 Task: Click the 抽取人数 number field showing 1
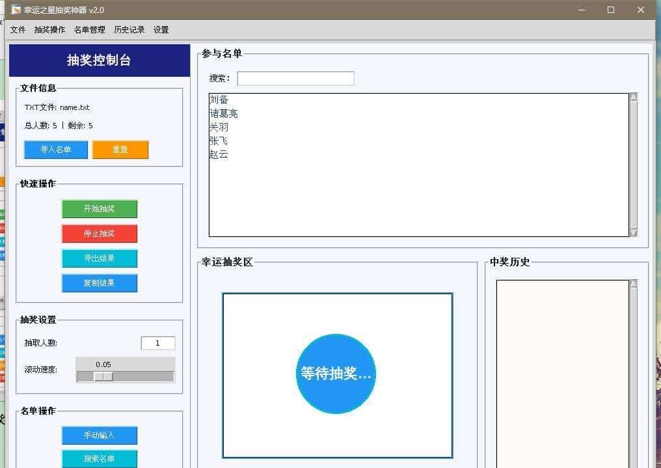tap(158, 342)
